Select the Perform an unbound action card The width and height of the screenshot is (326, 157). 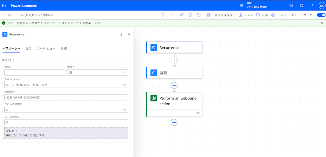tap(174, 104)
